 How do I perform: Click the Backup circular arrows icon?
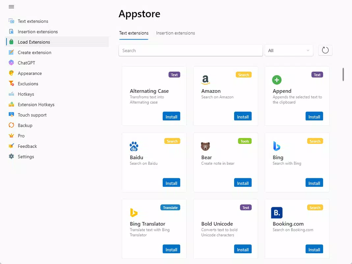coord(11,125)
